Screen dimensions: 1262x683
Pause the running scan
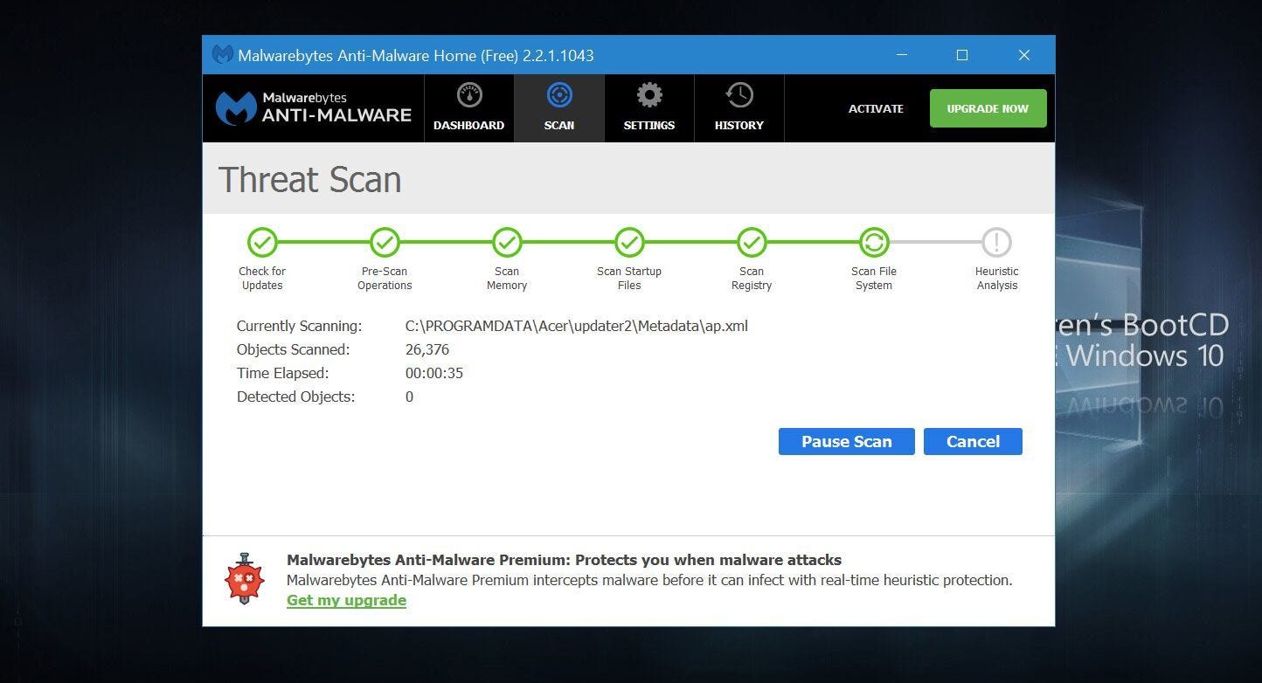pyautogui.click(x=846, y=441)
